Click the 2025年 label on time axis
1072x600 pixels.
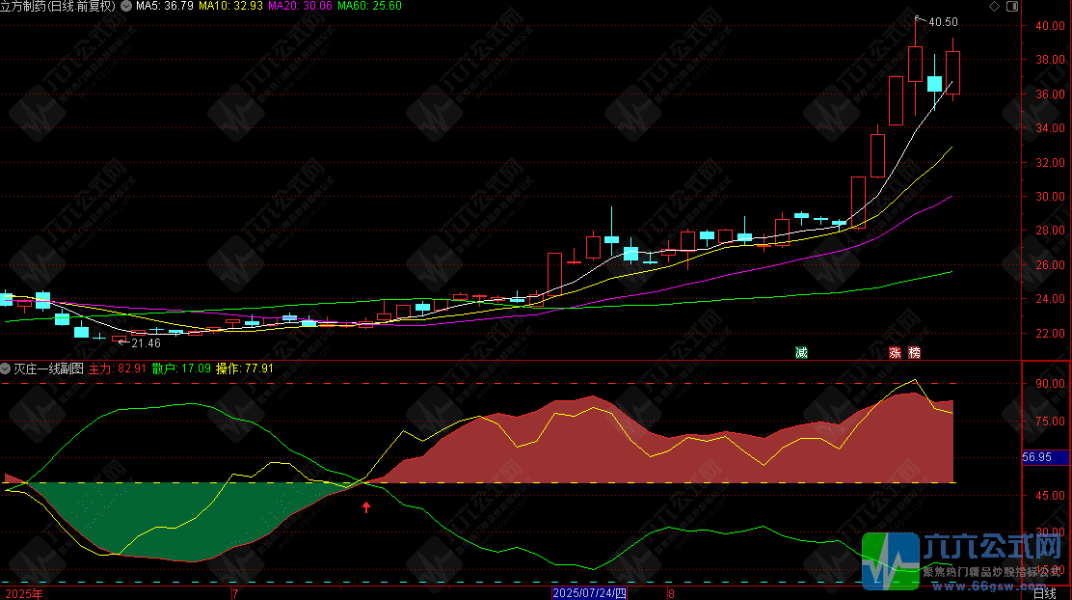pyautogui.click(x=24, y=594)
